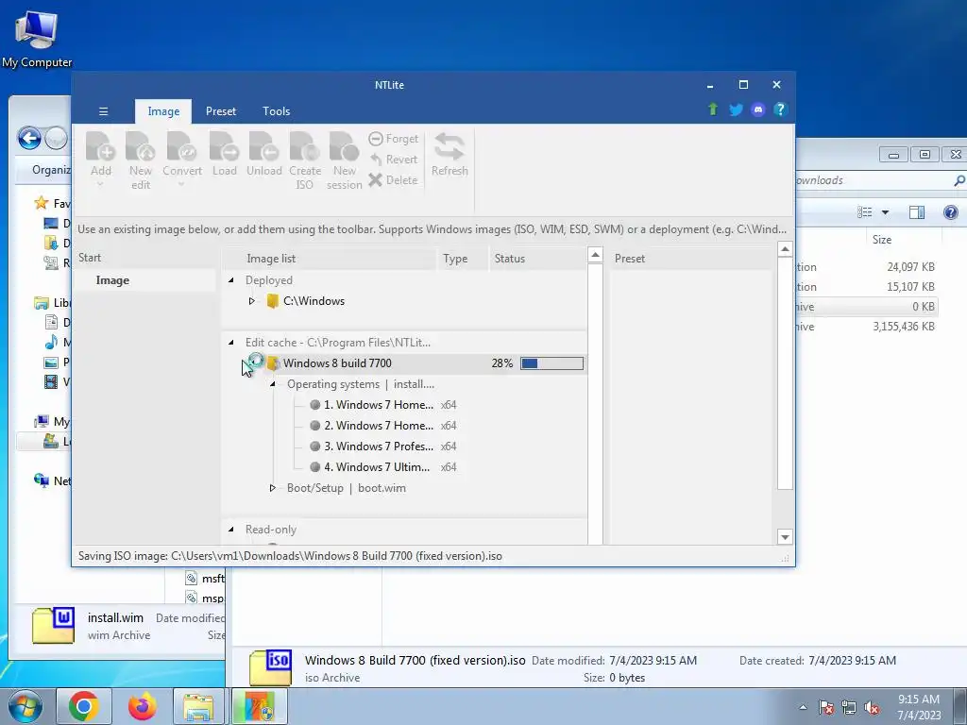Select the 3,155,436 KB file row
Image resolution: width=967 pixels, height=725 pixels.
[867, 327]
